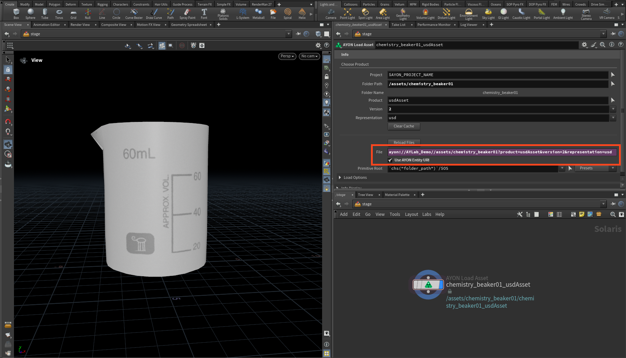This screenshot has width=626, height=358.
Task: Open the Geometry Spreadsheet tab
Action: point(189,25)
